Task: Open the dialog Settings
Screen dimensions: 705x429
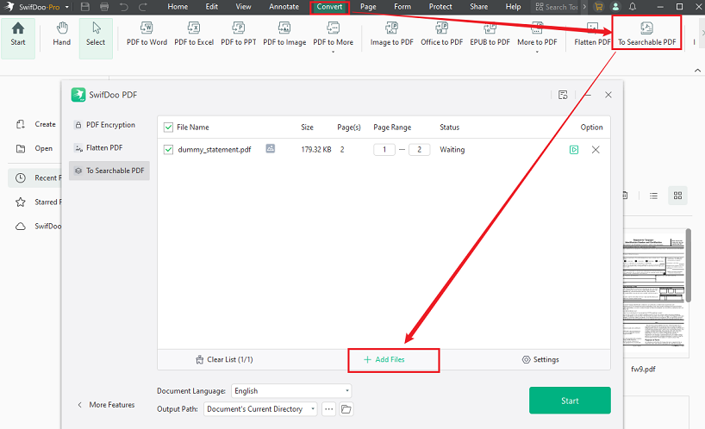Action: tap(540, 360)
